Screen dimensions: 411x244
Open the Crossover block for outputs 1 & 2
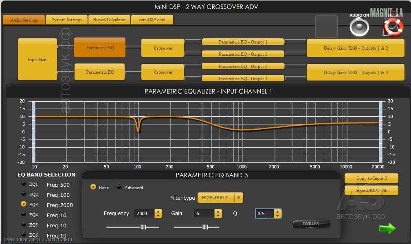[x=163, y=48]
